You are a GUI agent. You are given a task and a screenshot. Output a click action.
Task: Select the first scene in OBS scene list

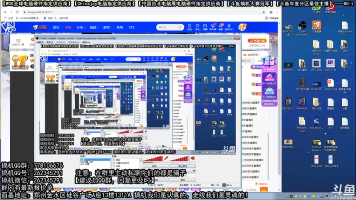95,160
